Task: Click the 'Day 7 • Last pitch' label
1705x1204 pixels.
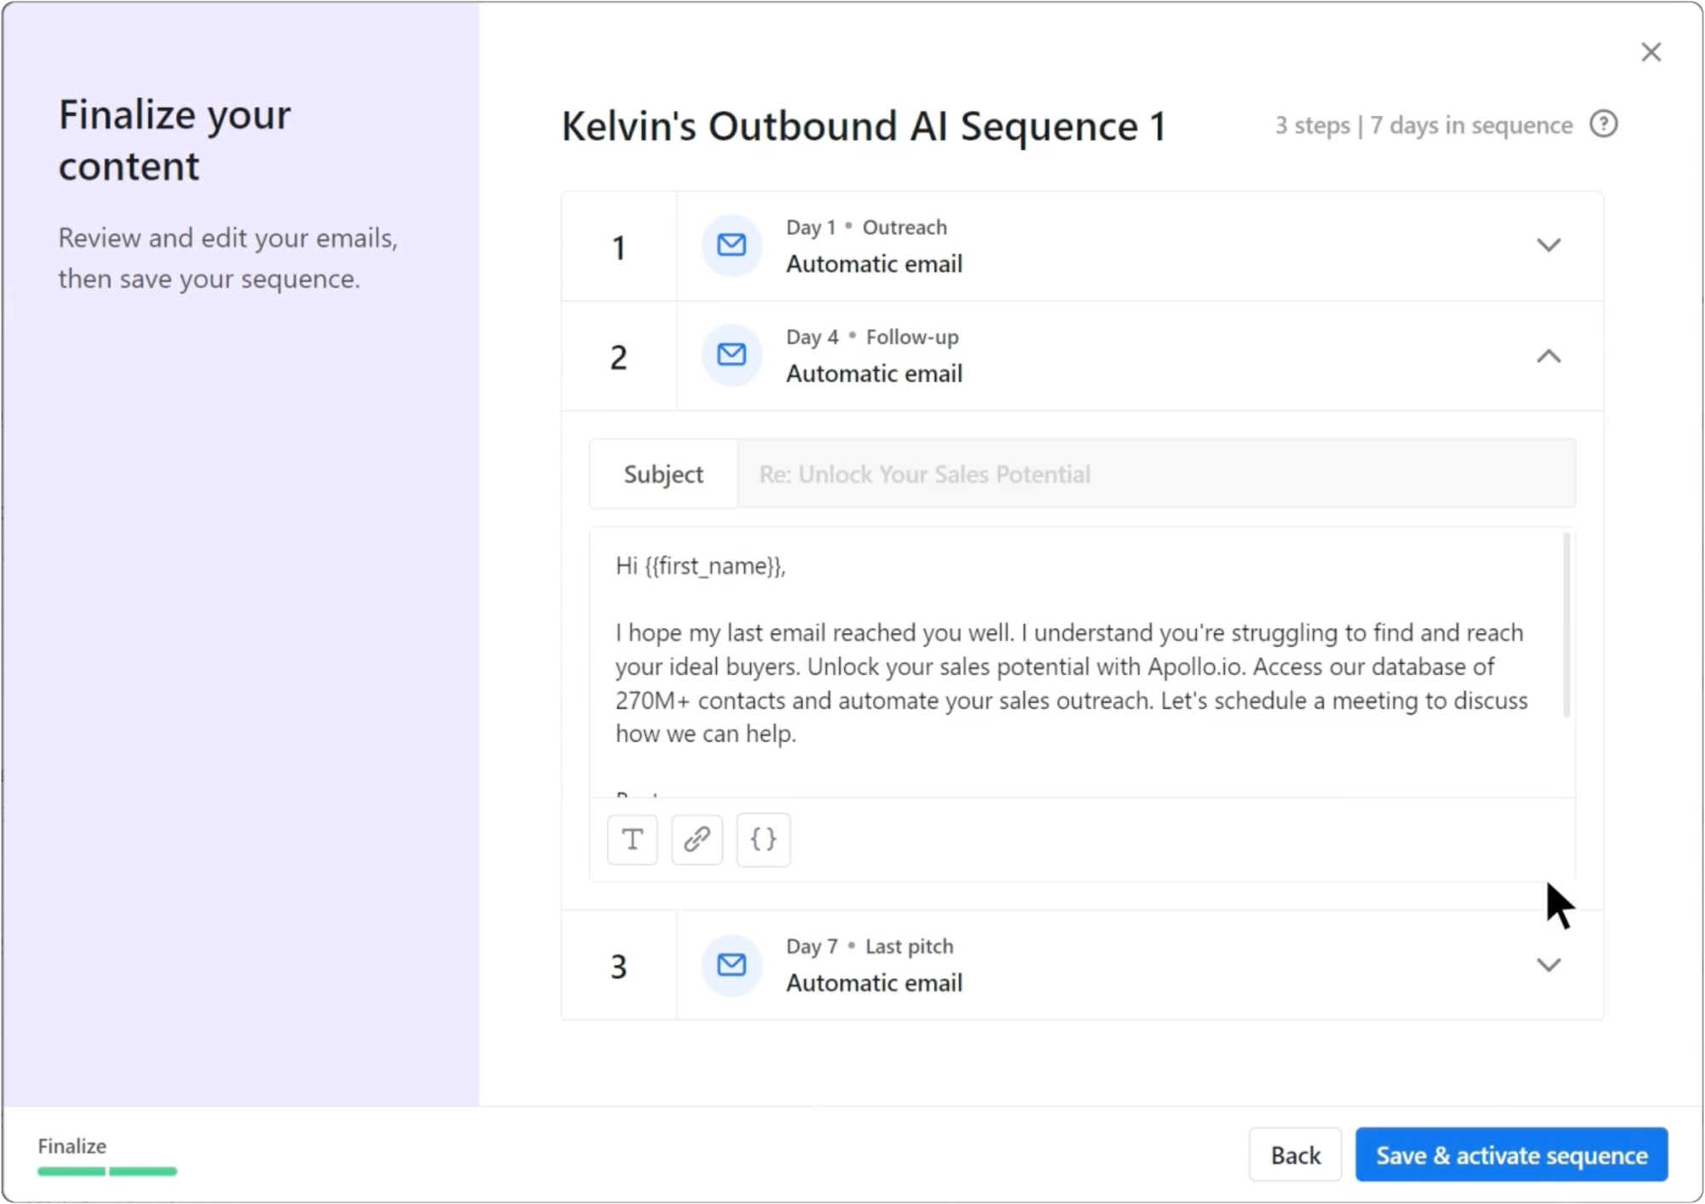Action: point(870,946)
